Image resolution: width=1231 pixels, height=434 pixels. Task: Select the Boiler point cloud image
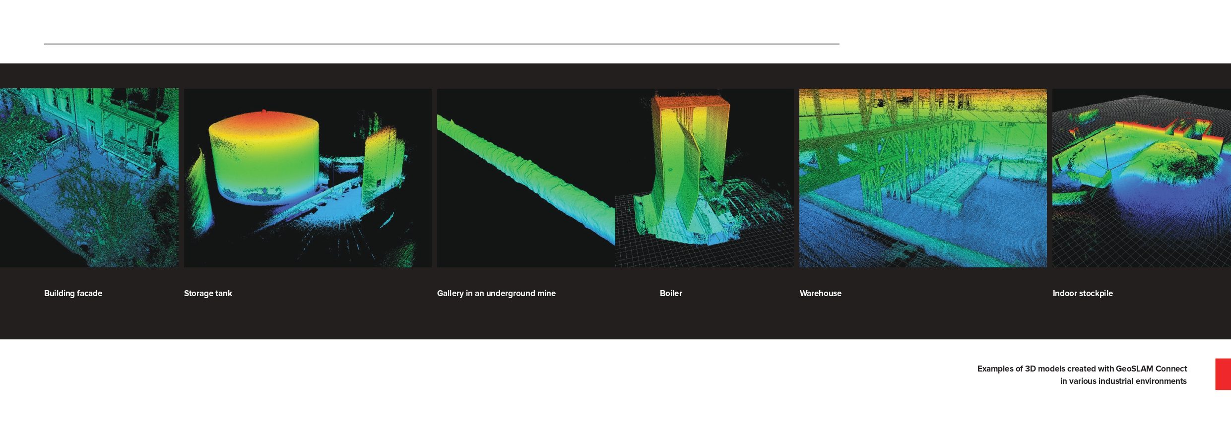705,178
